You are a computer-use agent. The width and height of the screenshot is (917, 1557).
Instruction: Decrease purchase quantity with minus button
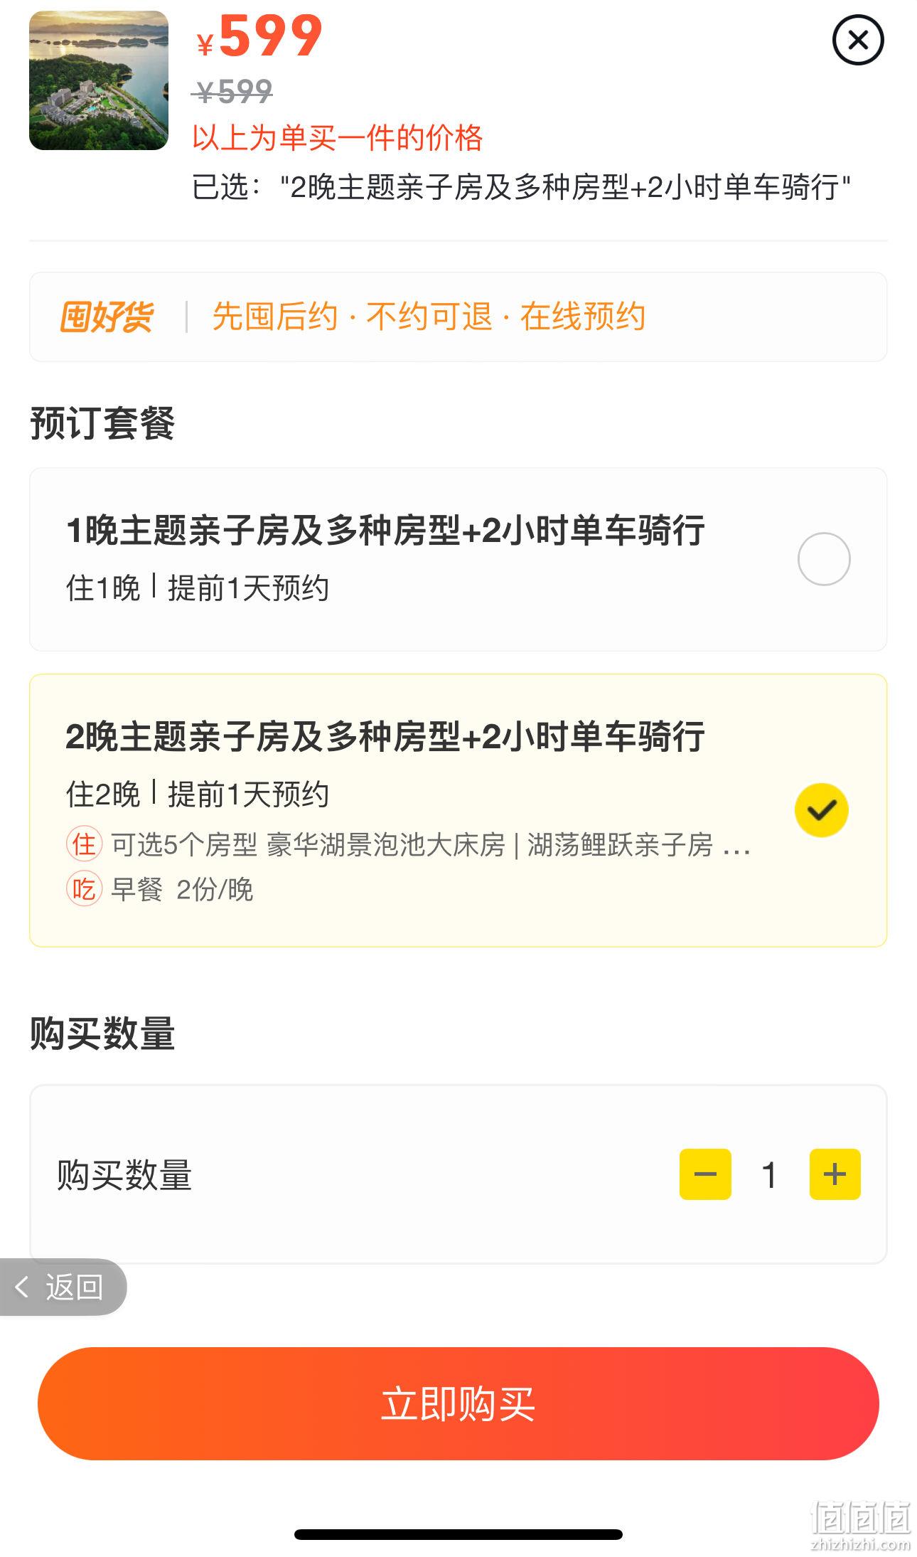point(705,1174)
